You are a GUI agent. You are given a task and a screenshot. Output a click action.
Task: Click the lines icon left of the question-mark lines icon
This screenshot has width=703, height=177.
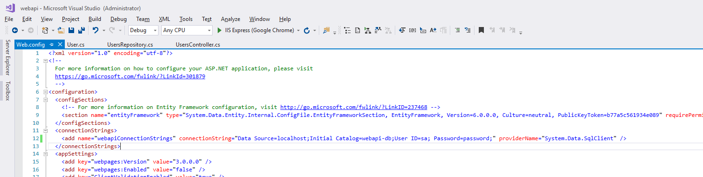coord(457,30)
